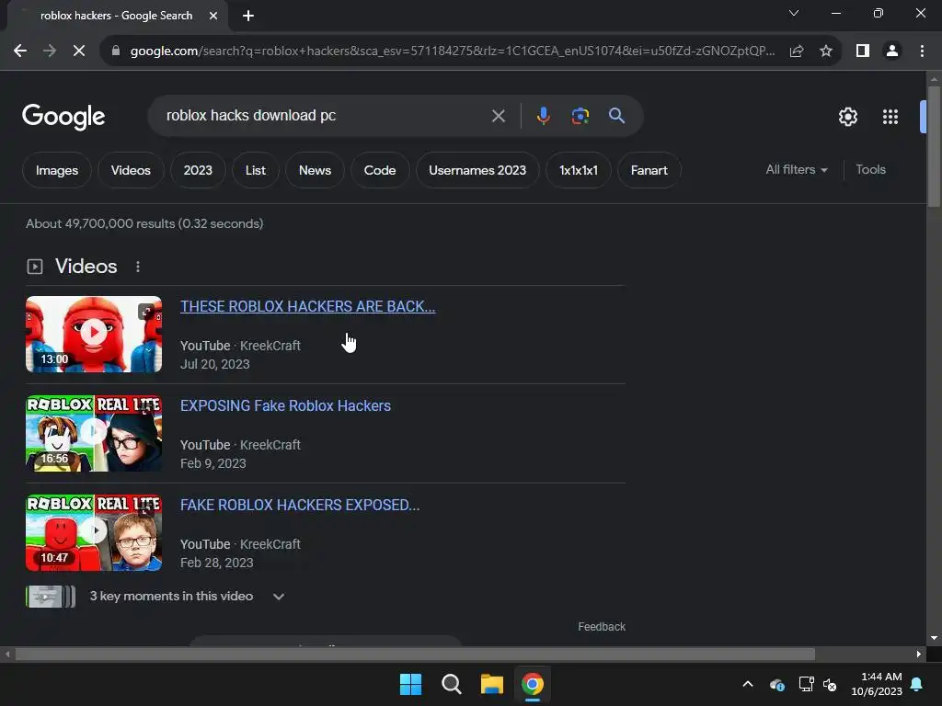
Task: Open the network and volume tray
Action: 818,684
